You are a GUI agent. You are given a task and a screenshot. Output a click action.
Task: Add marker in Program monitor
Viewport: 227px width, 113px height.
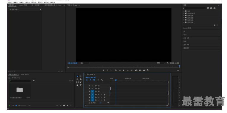tap(103, 70)
